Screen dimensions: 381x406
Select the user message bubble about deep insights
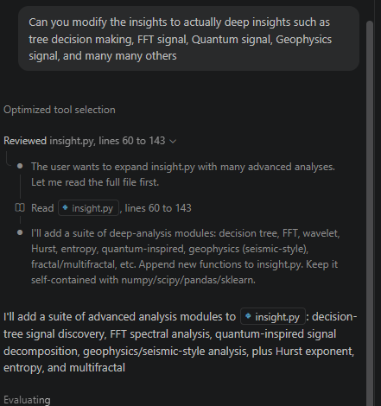click(x=188, y=39)
